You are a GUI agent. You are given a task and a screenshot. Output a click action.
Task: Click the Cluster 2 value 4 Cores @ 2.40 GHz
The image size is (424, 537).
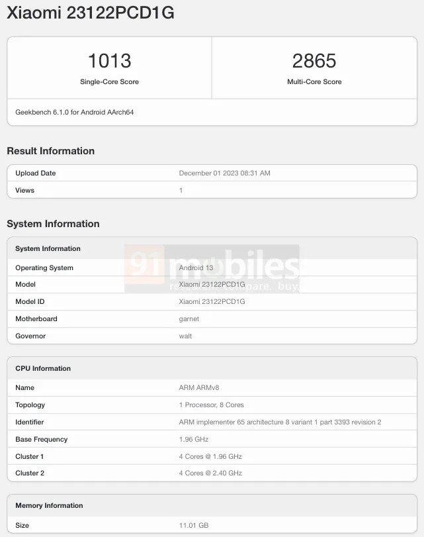click(210, 473)
